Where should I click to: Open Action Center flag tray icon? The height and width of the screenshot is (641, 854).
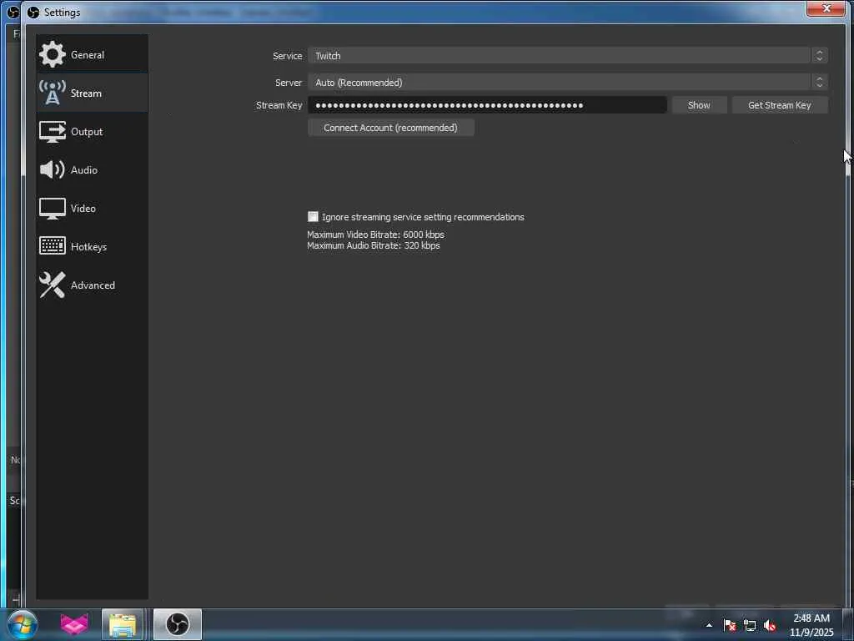tap(730, 625)
